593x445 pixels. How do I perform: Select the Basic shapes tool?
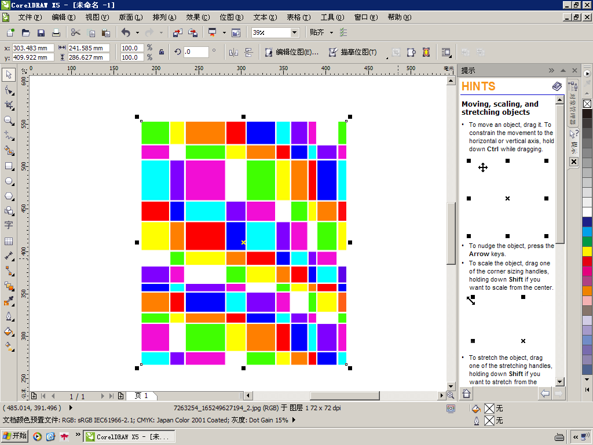pos(9,211)
